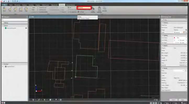Toggle visibility eye of New building.dxf
Screen dimensions: 189x104
26,28
